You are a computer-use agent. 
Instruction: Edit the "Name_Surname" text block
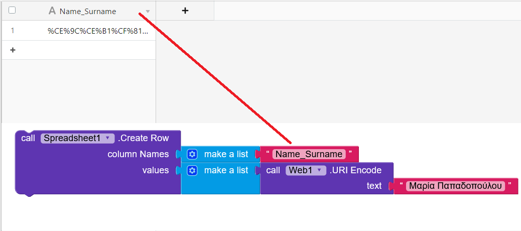(x=309, y=154)
